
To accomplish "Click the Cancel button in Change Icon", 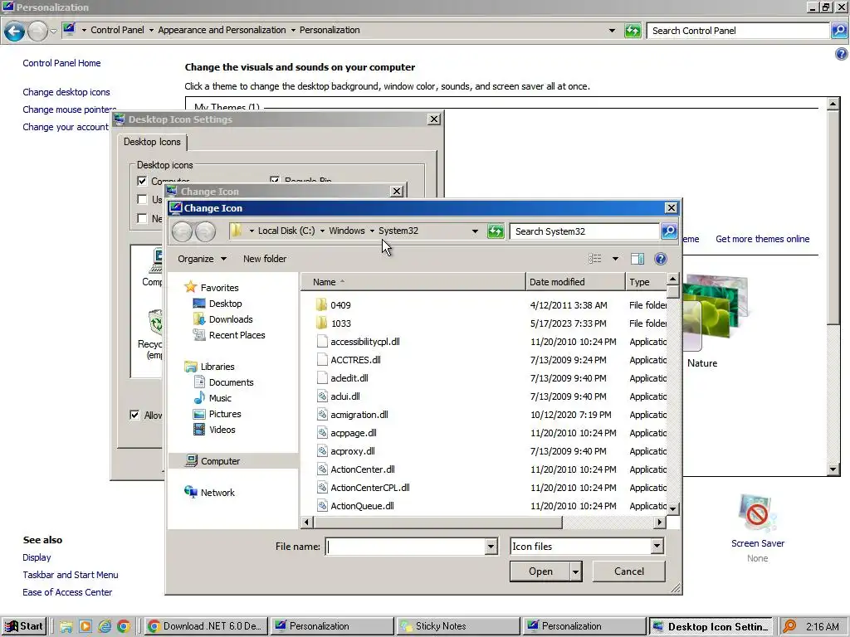I will tap(629, 571).
